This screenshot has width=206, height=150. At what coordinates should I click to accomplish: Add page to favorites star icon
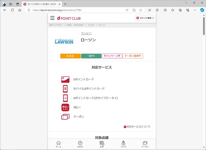click(141, 10)
